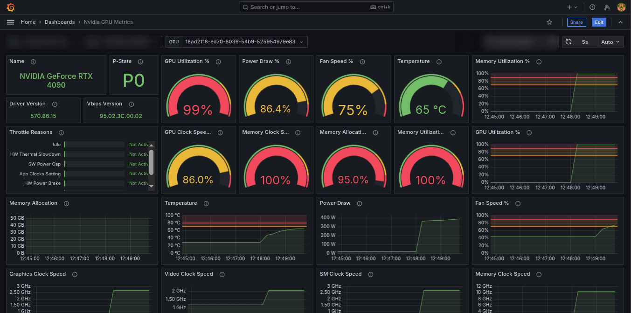The height and width of the screenshot is (313, 631).
Task: Click the Temperature 65 °C gauge
Action: tap(430, 96)
